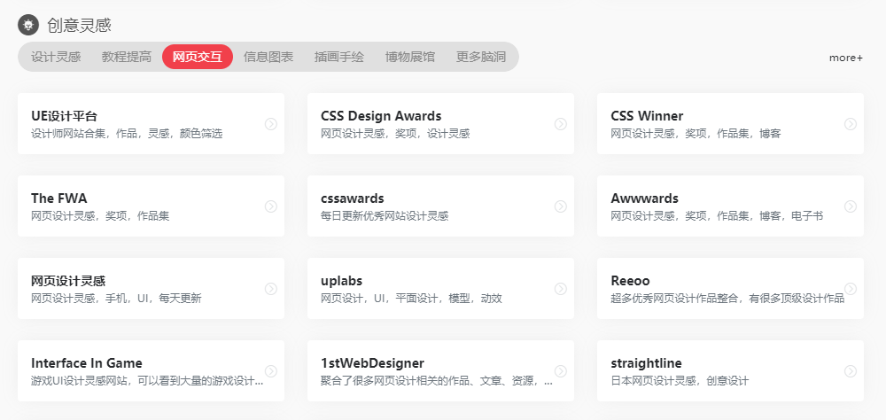Visit the cssawards title link

(353, 199)
